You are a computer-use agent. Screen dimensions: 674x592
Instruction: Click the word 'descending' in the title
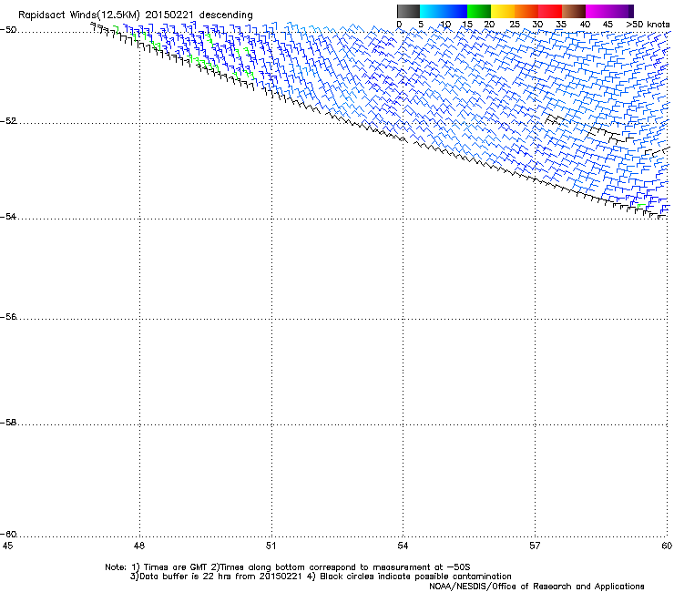tap(226, 15)
